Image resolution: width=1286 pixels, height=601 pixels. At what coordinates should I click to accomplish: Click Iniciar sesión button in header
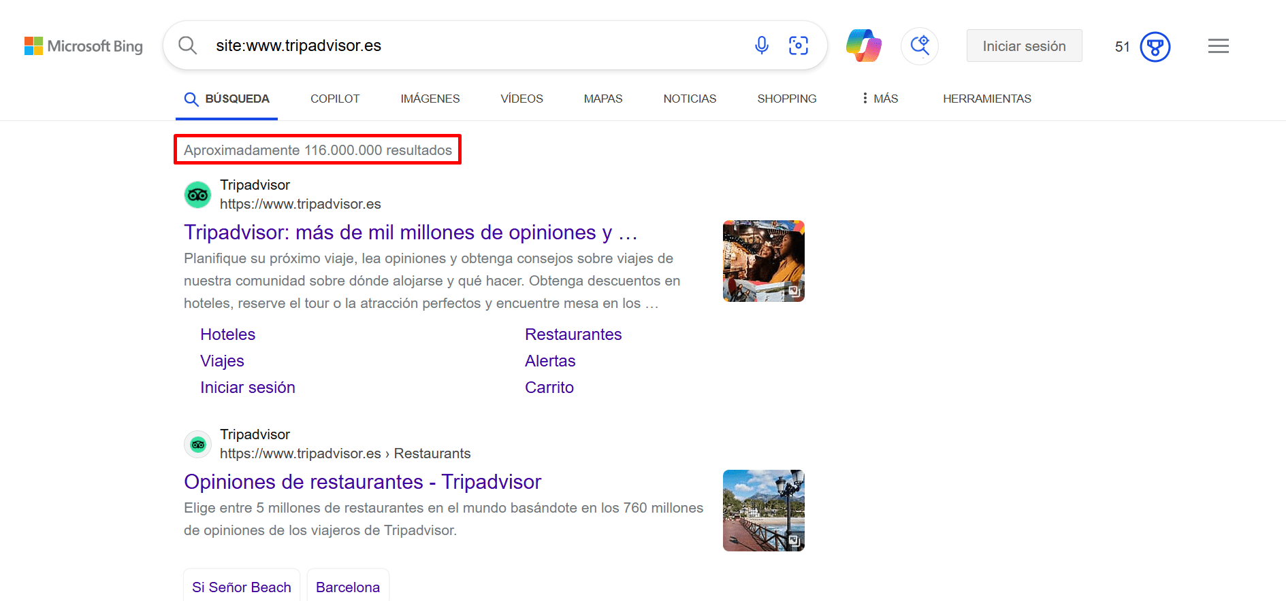pos(1024,46)
